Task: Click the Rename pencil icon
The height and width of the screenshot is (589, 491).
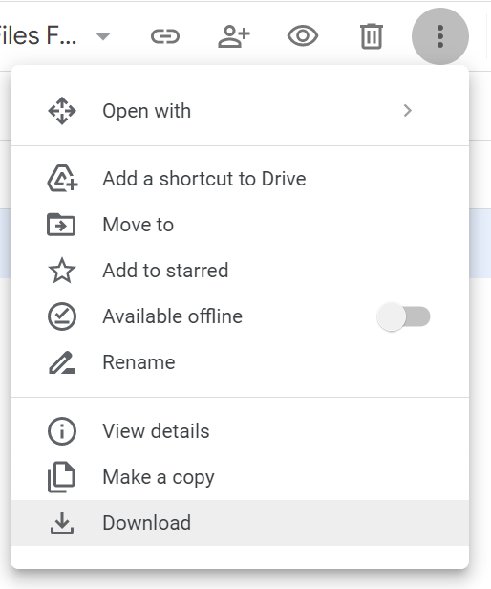Action: pyautogui.click(x=62, y=363)
